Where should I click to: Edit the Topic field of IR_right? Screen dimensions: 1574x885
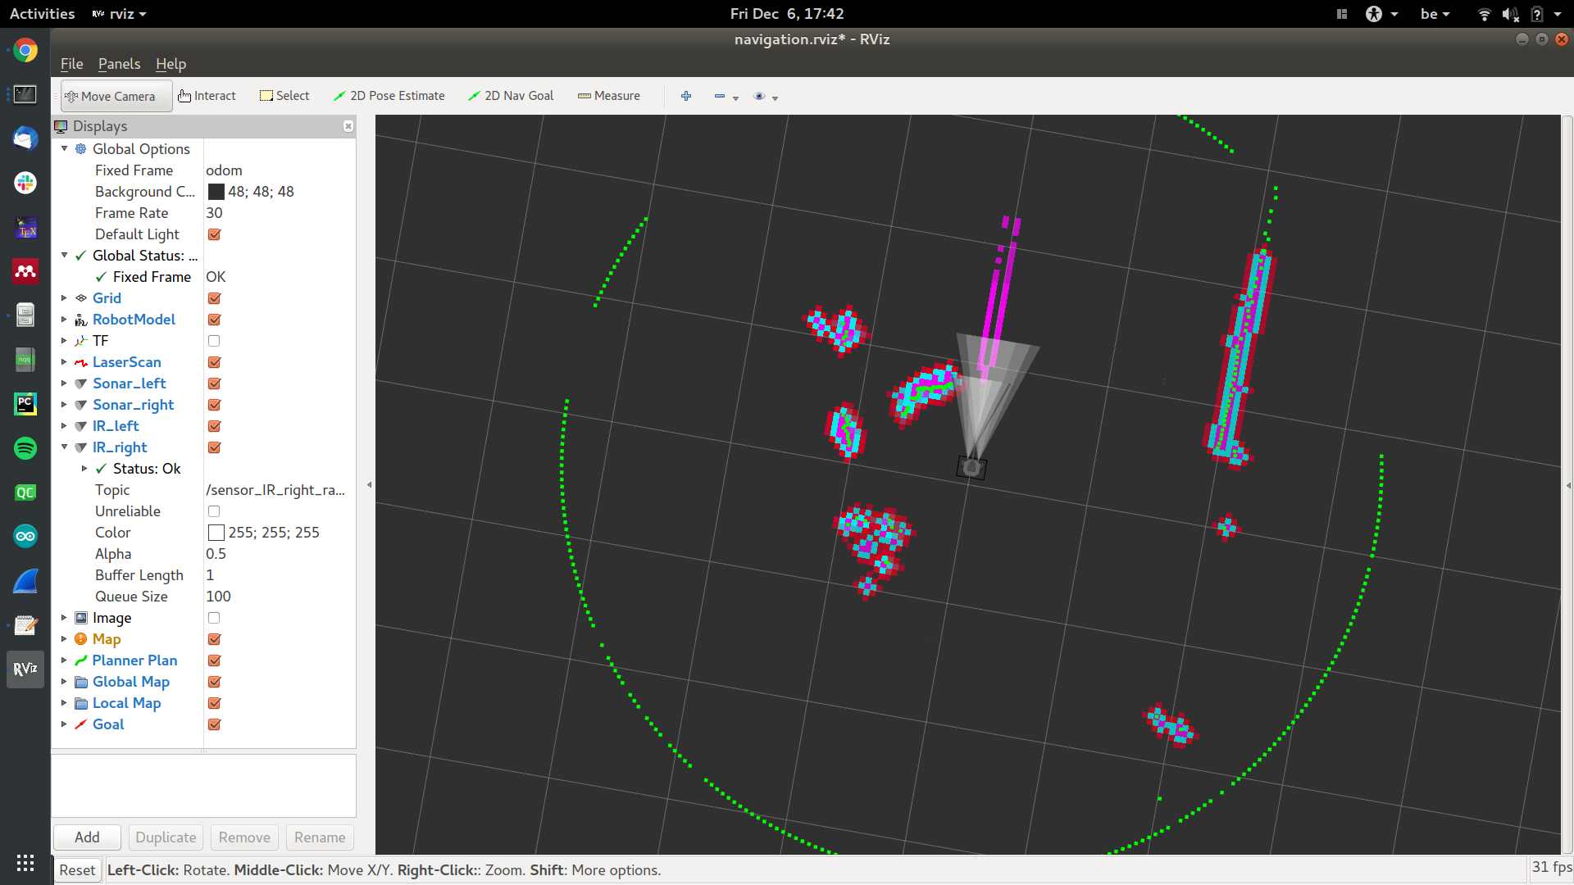(279, 490)
